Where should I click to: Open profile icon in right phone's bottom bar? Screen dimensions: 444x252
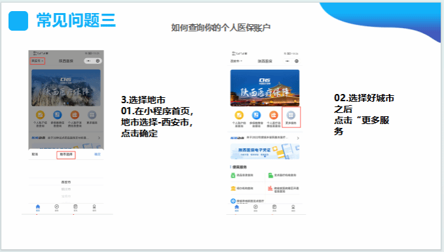pyautogui.click(x=293, y=208)
